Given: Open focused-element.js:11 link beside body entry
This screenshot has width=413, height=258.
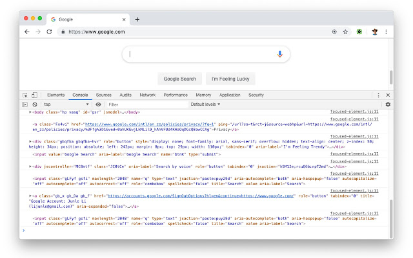Looking at the screenshot, I should click(354, 112).
